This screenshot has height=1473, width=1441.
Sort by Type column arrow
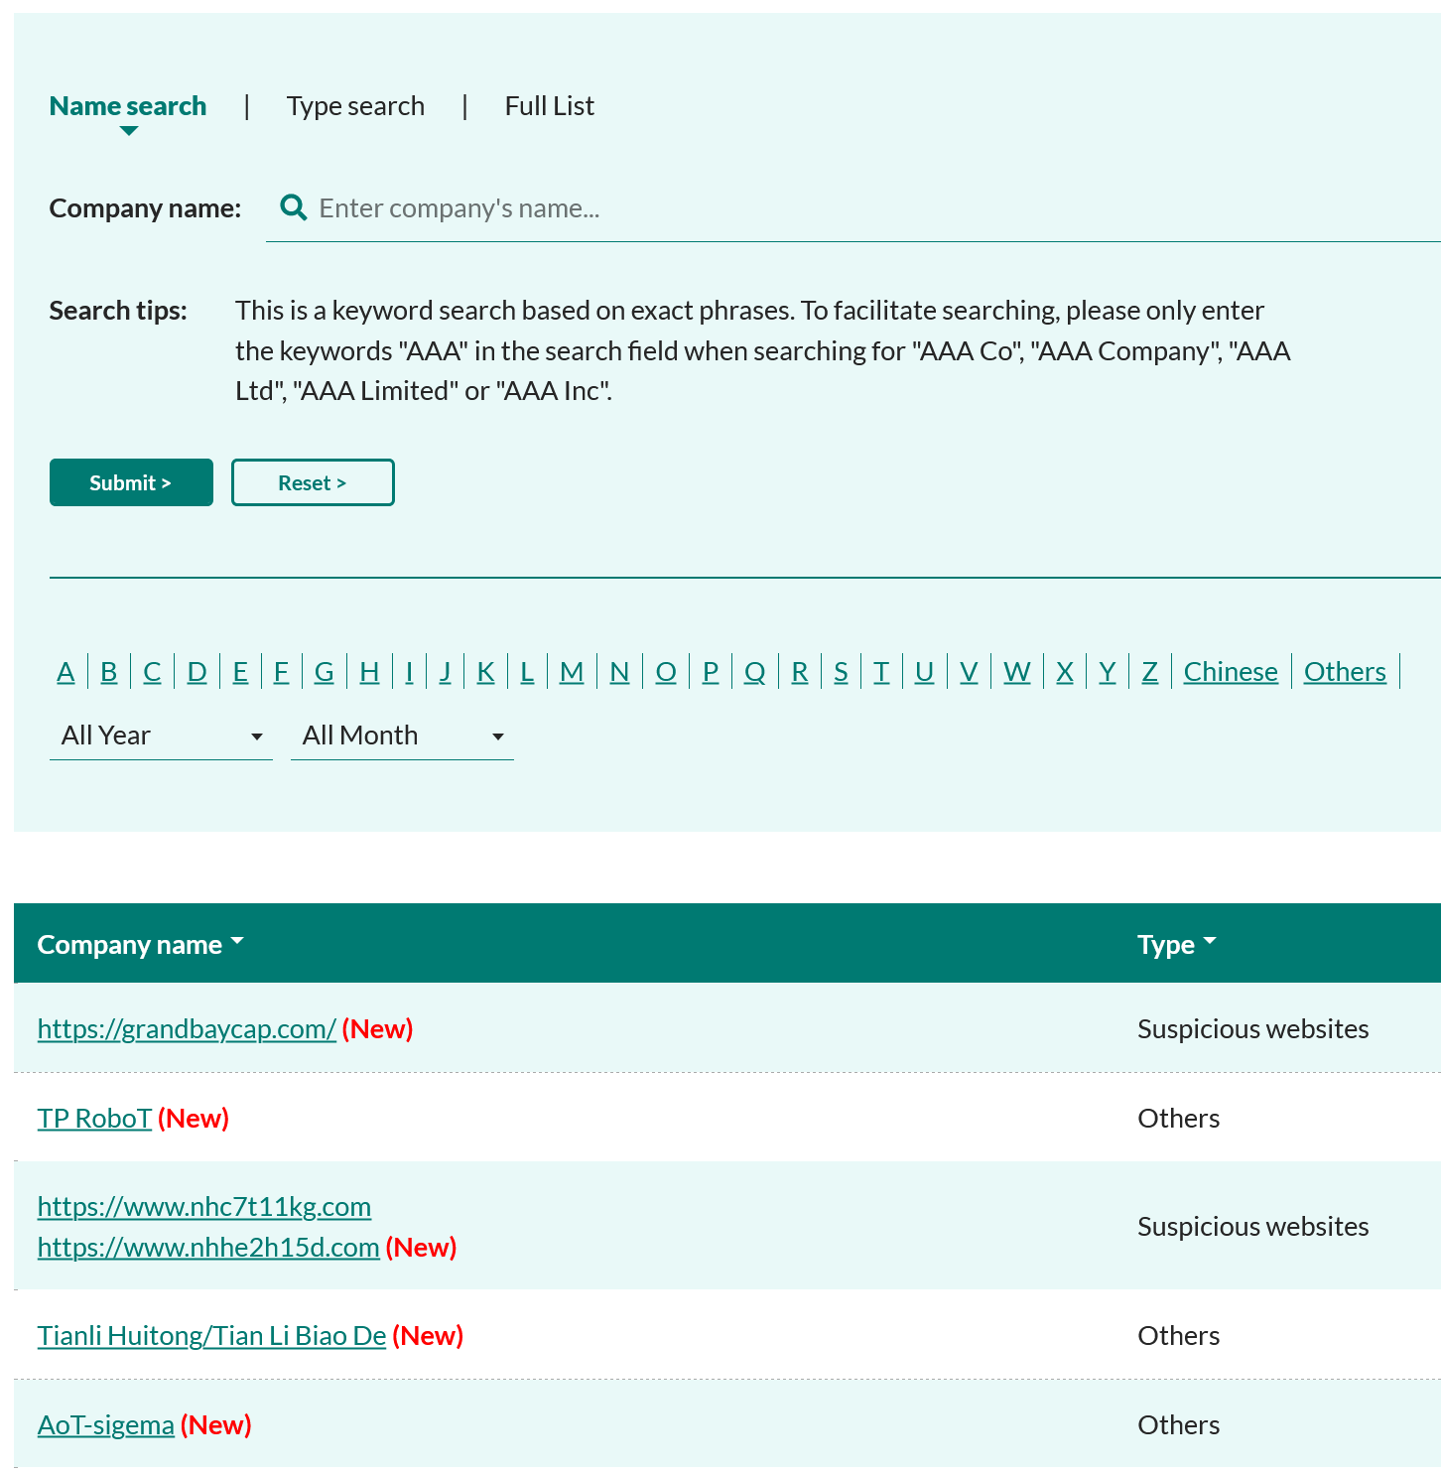pyautogui.click(x=1209, y=941)
